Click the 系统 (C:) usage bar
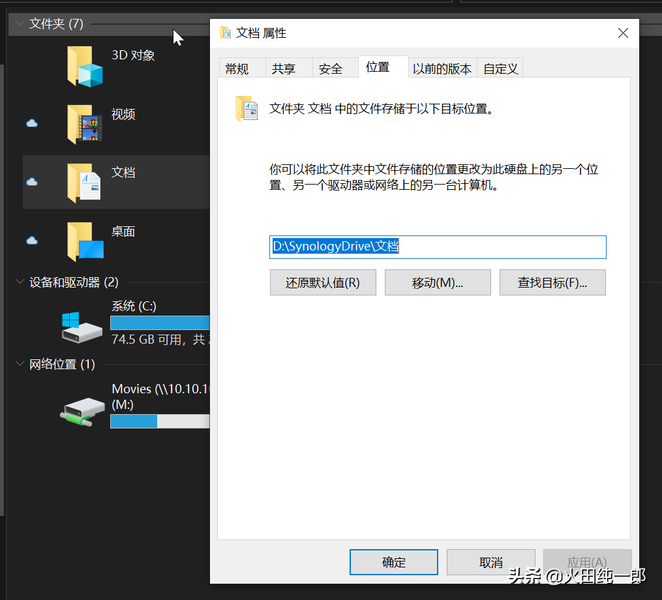This screenshot has height=600, width=662. [x=160, y=323]
